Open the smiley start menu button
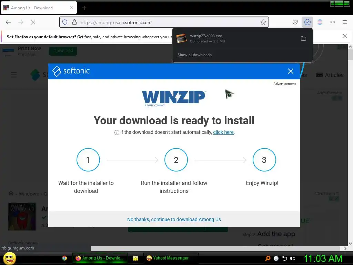 coord(9,258)
